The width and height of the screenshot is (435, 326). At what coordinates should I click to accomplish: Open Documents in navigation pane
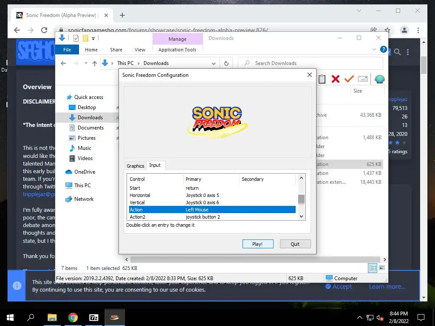90,128
